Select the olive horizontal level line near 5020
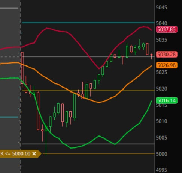This screenshot has height=173, width=182. coord(88,90)
